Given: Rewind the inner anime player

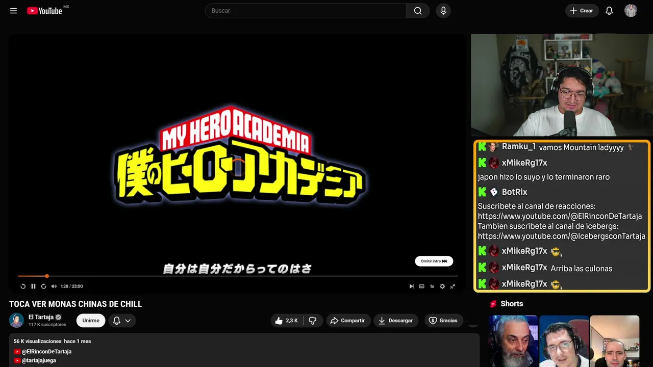Looking at the screenshot, I should point(23,286).
